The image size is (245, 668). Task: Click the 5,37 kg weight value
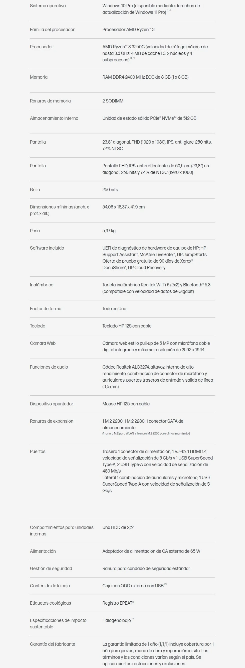109,231
